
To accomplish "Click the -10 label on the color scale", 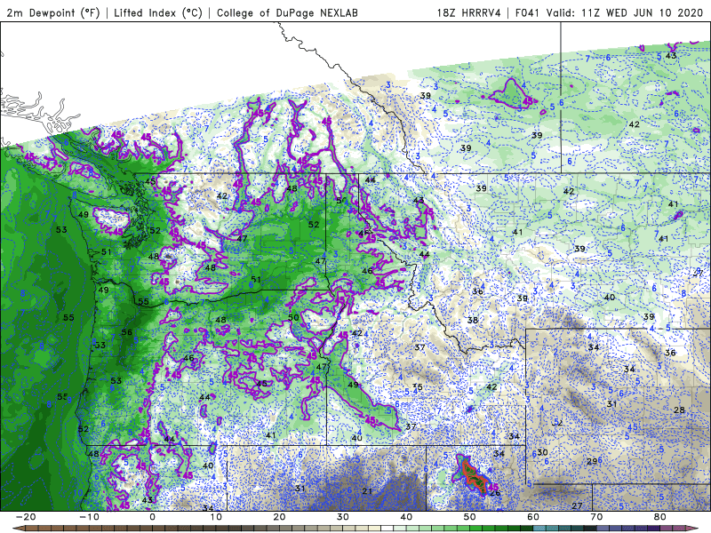I will click(89, 517).
